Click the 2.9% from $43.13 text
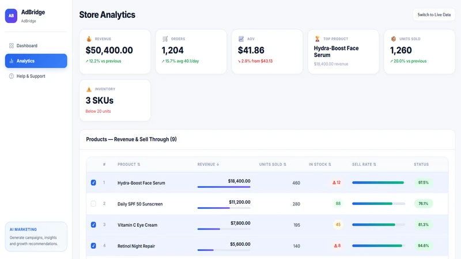This screenshot has height=259, width=461. pos(255,61)
